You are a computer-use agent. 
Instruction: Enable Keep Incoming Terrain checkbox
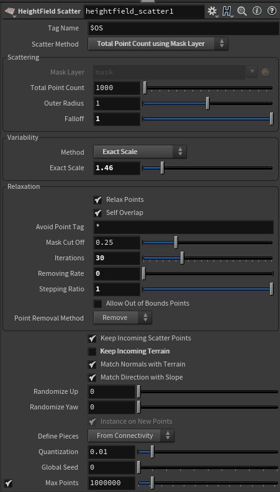92,352
